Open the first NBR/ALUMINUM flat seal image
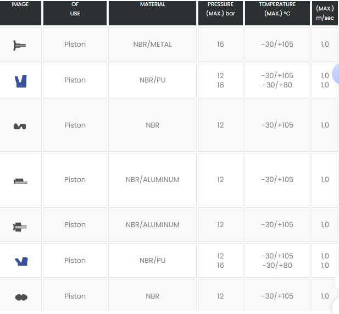This screenshot has width=339, height=314. point(20,181)
